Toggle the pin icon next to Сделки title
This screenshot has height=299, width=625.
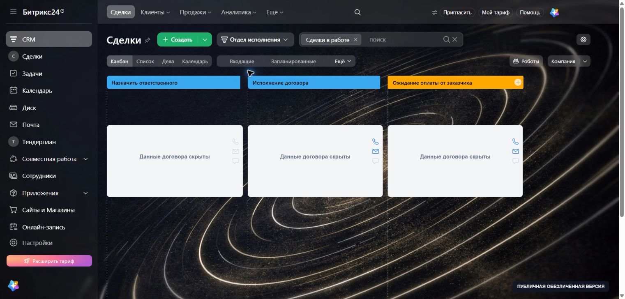tap(148, 40)
